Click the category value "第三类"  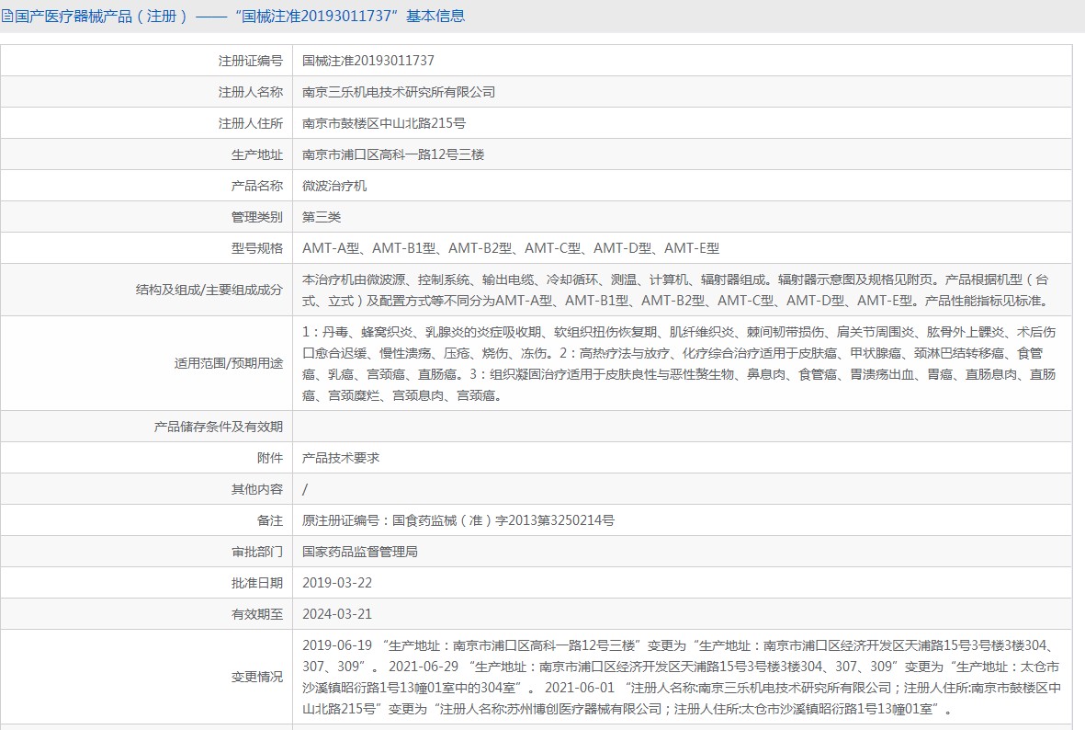point(321,217)
